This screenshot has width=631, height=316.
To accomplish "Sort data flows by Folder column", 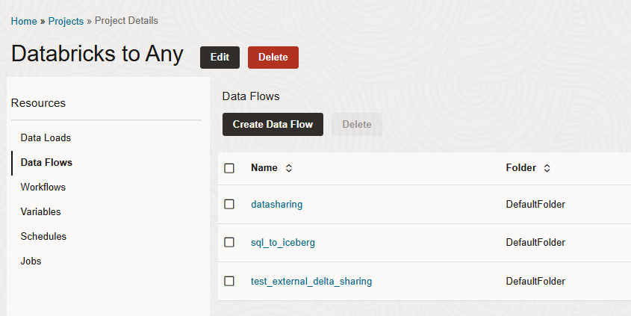I will tap(547, 168).
